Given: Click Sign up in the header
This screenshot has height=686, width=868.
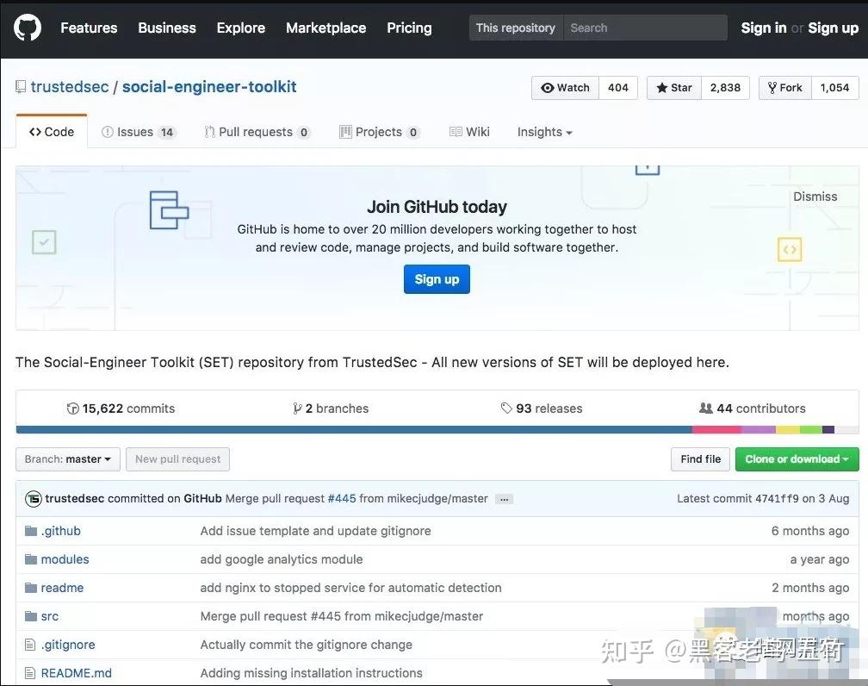Looking at the screenshot, I should (834, 28).
